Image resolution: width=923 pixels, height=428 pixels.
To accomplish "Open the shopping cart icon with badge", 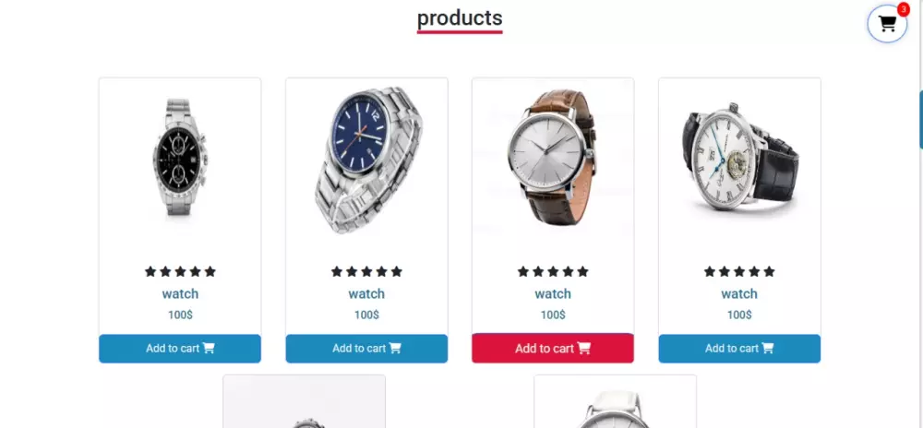I will point(886,24).
